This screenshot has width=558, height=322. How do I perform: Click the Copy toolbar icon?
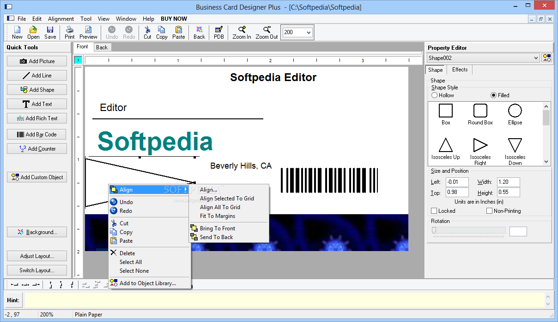[162, 33]
